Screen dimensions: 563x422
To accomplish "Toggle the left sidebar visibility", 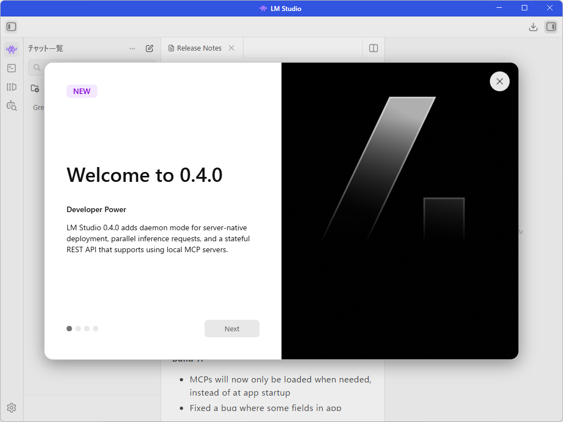I will (11, 26).
